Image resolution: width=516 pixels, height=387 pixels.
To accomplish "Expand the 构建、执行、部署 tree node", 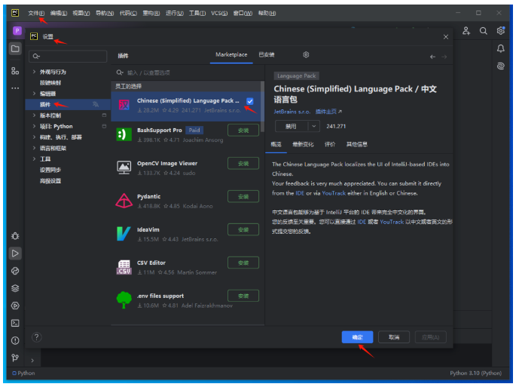I will pyautogui.click(x=34, y=137).
